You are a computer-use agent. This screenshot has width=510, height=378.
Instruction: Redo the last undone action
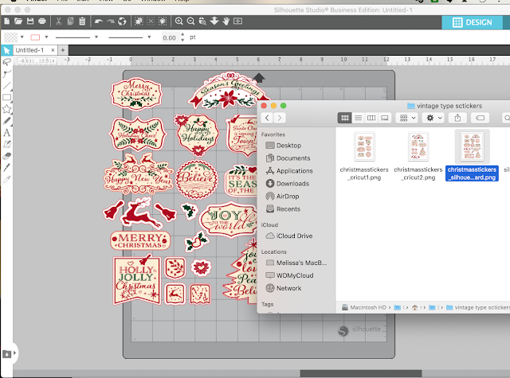111,21
